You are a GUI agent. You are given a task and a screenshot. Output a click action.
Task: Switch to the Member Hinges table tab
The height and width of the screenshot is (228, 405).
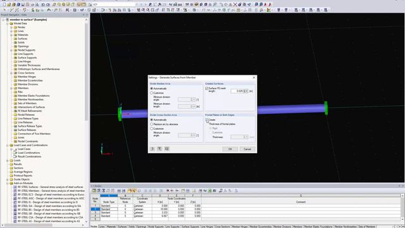[x=240, y=227]
